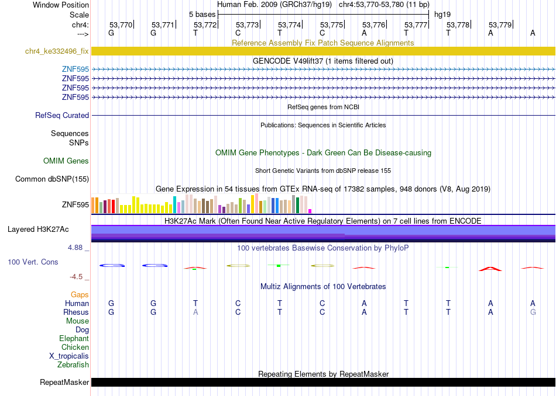Screen dimensions: 556x396
Task: Select the light blue ZNF595 transcript label
Action: pos(75,69)
